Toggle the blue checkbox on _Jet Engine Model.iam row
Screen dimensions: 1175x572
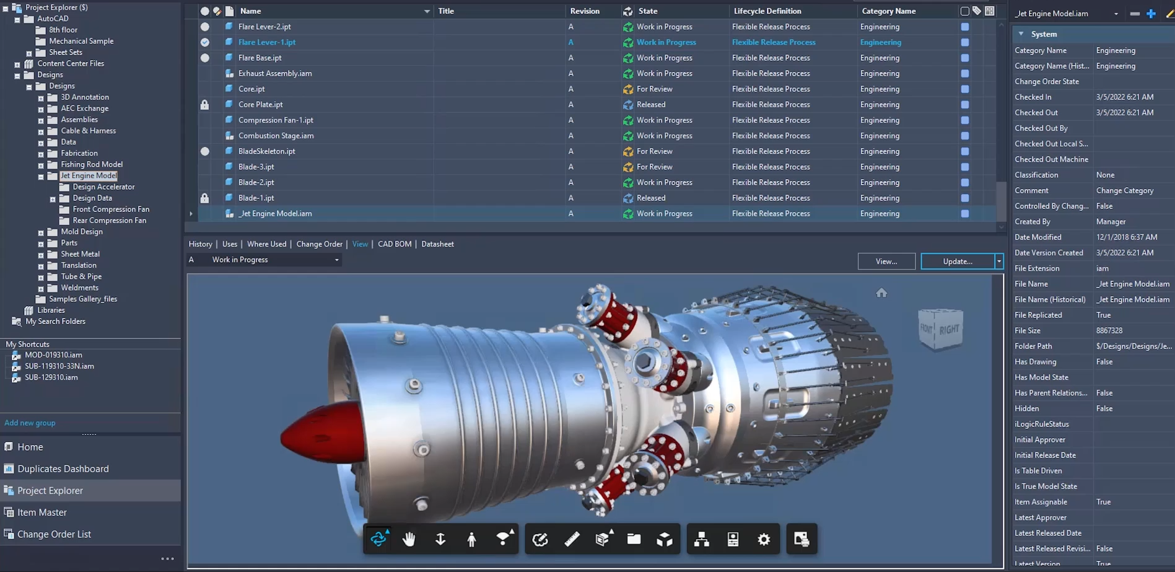pyautogui.click(x=964, y=214)
